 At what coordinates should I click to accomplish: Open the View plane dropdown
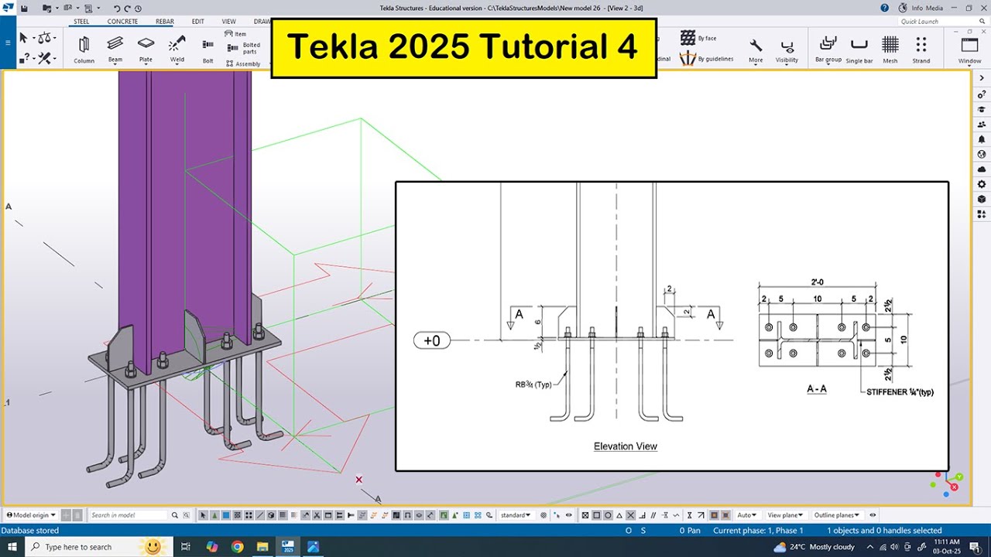point(784,515)
